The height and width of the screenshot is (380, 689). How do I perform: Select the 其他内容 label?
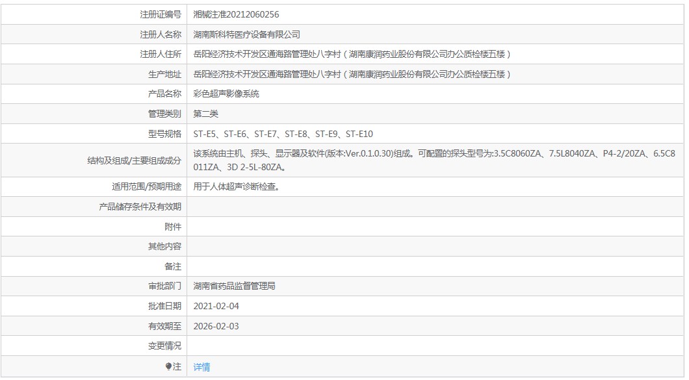[165, 246]
